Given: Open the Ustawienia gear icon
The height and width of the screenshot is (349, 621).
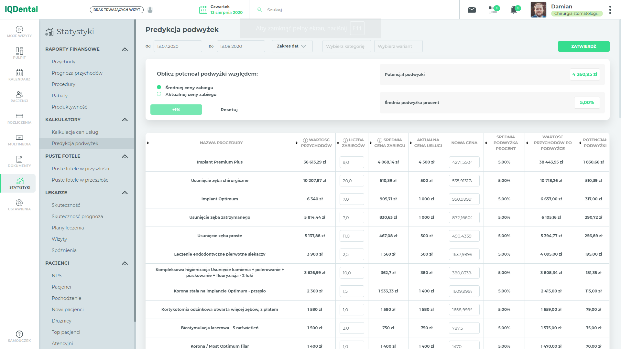Looking at the screenshot, I should 19,203.
